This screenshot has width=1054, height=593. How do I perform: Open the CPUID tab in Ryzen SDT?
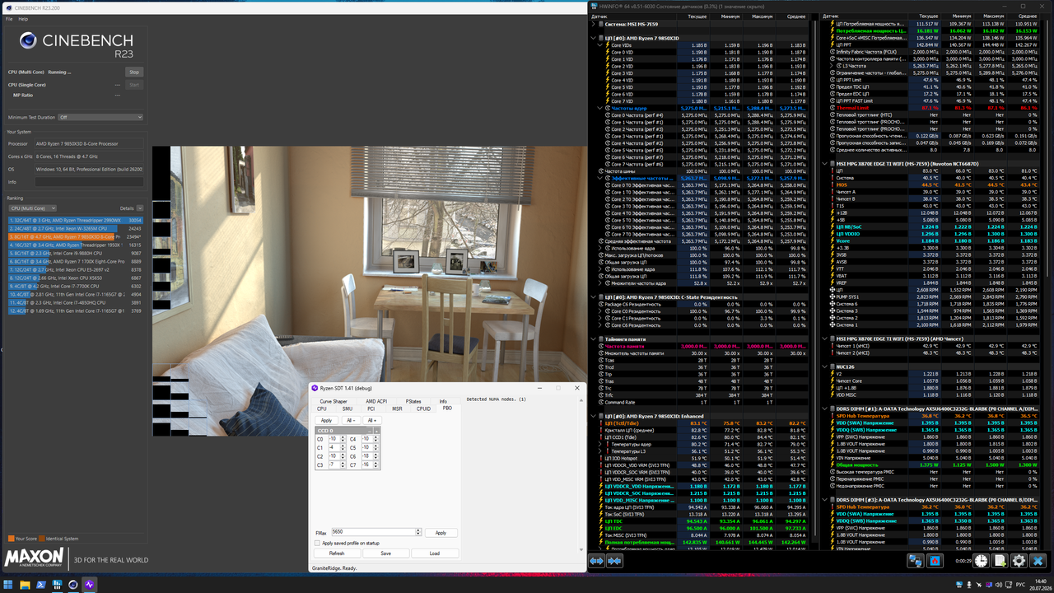pyautogui.click(x=423, y=409)
